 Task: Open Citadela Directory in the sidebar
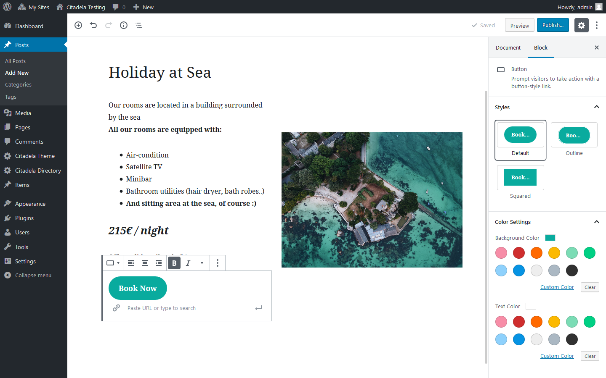tap(38, 171)
